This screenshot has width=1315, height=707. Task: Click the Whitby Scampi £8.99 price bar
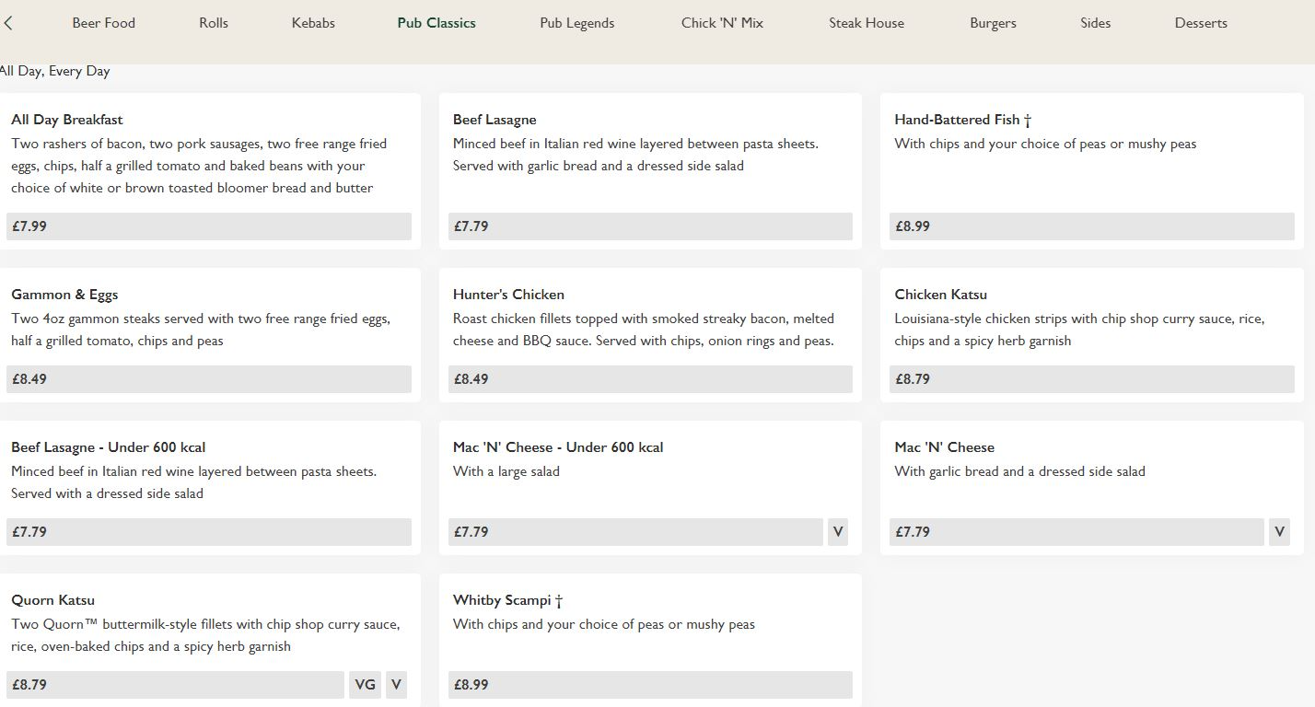pyautogui.click(x=650, y=684)
